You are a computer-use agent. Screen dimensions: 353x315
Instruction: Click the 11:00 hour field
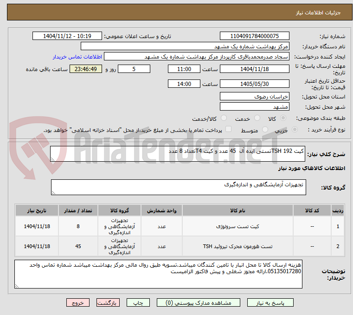pyautogui.click(x=184, y=69)
